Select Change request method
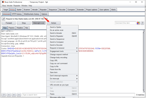 [x=62, y=55]
